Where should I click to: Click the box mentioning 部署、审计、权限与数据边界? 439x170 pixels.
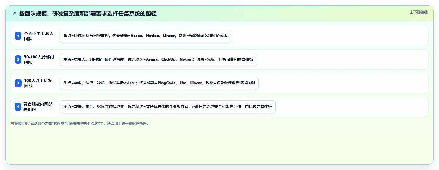(x=168, y=107)
